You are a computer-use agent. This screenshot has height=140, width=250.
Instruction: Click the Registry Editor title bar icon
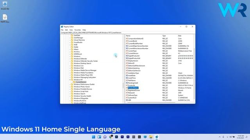tap(62, 27)
